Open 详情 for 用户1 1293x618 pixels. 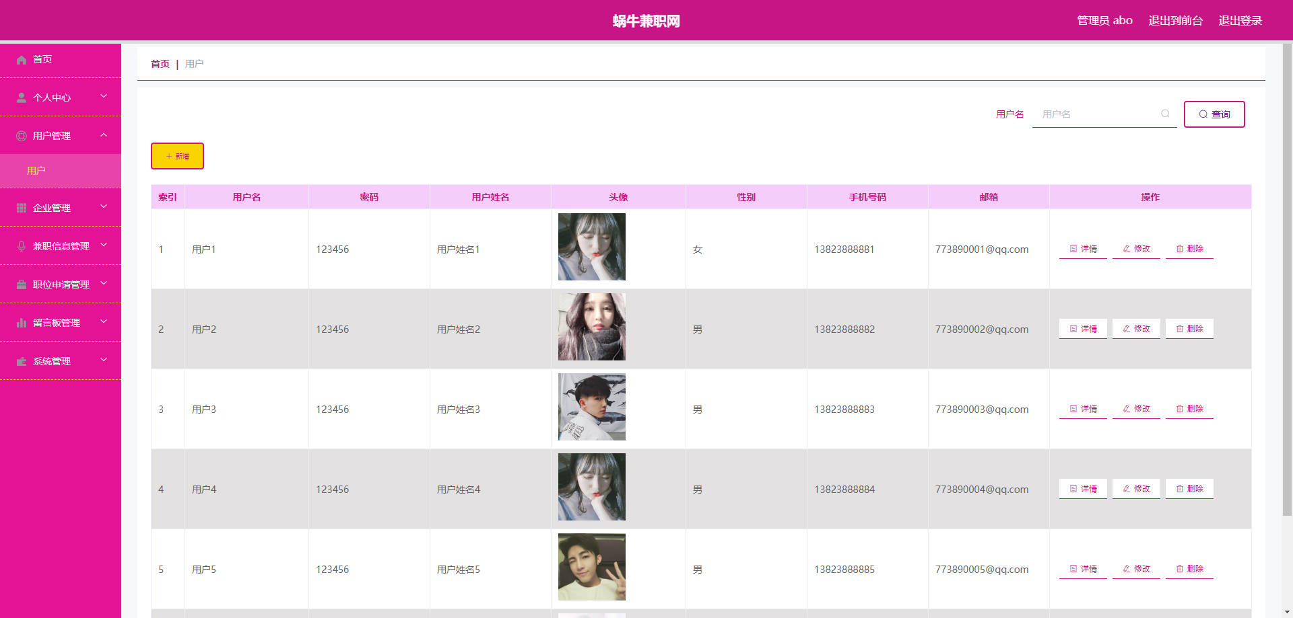(x=1083, y=249)
